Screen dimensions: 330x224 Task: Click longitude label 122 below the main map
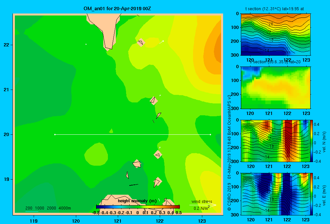pos(160,221)
